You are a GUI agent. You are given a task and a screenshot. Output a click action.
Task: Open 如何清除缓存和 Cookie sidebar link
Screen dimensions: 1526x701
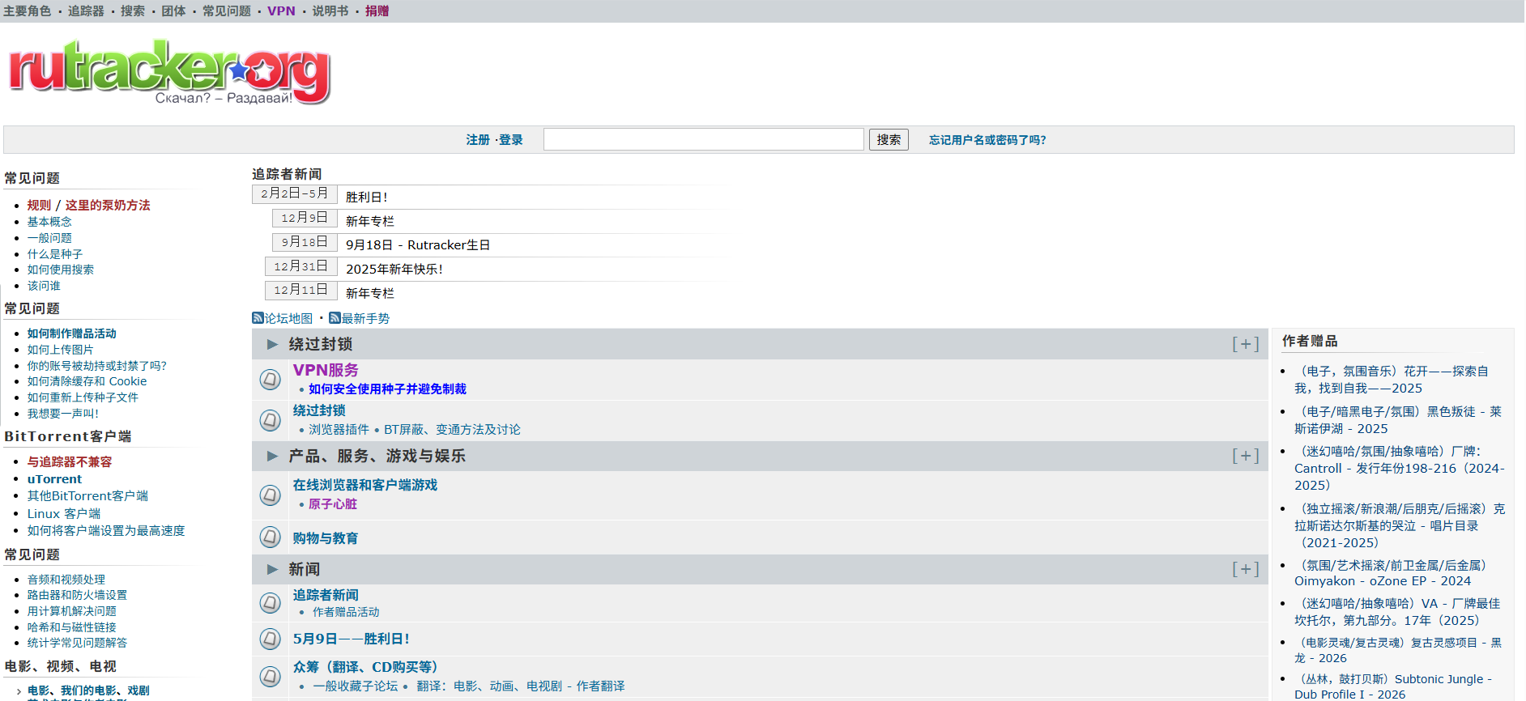coord(87,381)
